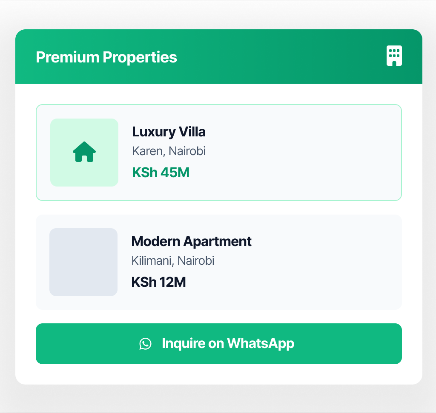Click the WhatsApp icon inside the inquire button
436x413 pixels.
[x=146, y=344]
